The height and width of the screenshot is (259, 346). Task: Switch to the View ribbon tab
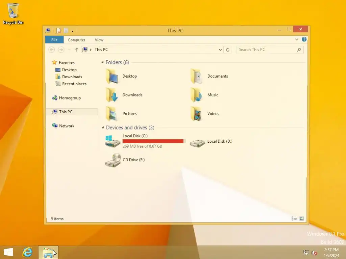tap(99, 40)
